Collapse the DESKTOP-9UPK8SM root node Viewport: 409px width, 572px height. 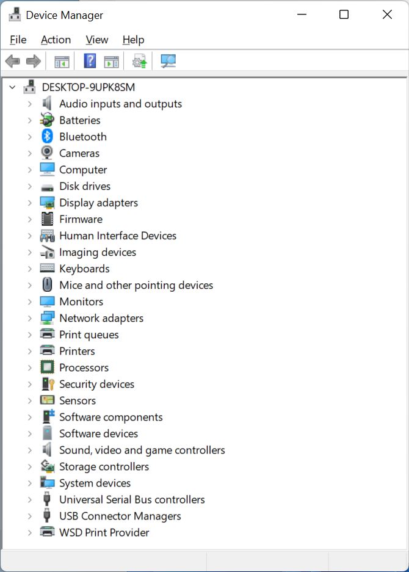coord(12,87)
